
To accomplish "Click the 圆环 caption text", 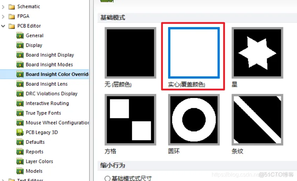I will pyautogui.click(x=174, y=151).
